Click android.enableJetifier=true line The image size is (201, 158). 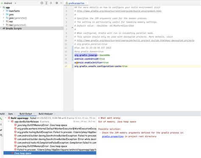click(x=92, y=62)
